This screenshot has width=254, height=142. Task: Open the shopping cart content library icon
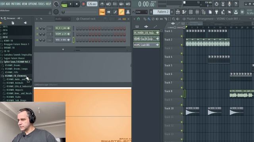242,12
